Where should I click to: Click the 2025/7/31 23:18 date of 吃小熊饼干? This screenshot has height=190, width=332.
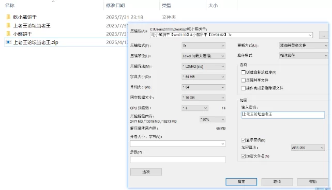point(125,17)
